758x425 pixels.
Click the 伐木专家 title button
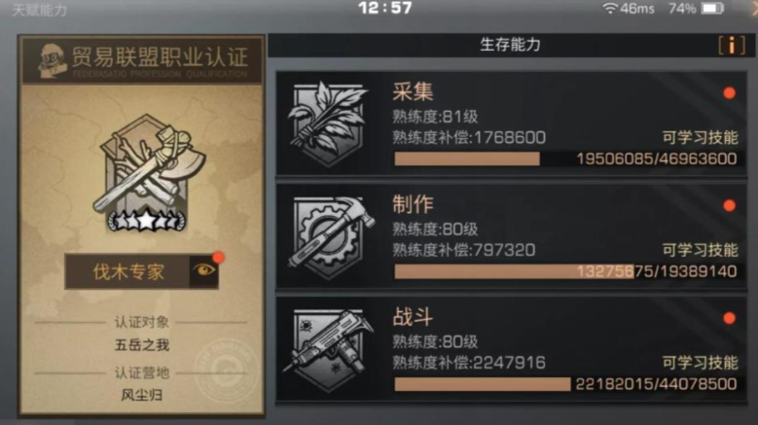click(127, 272)
